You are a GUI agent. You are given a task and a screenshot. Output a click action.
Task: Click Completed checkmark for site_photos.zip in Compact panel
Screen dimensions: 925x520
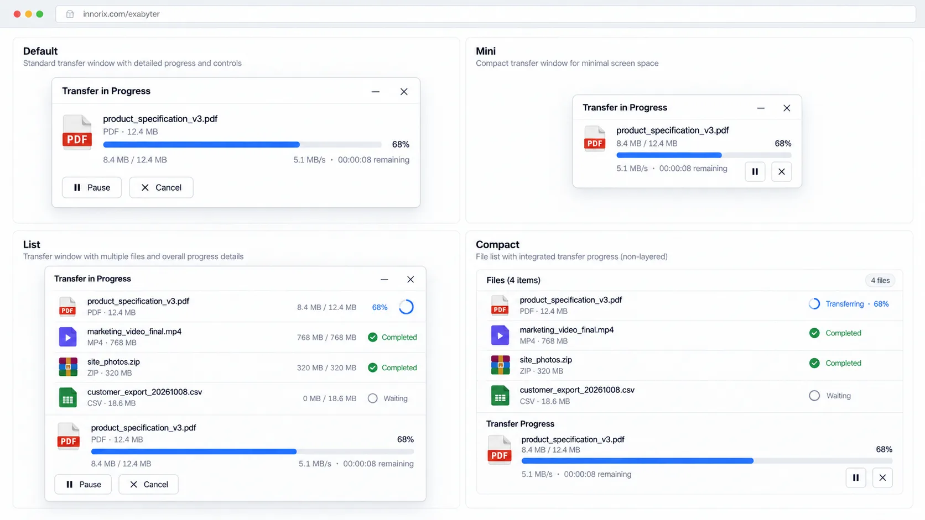click(814, 363)
